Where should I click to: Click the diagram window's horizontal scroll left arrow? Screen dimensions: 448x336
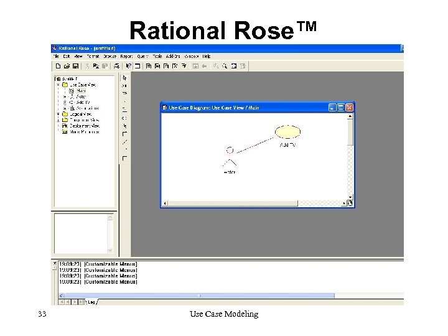pyautogui.click(x=165, y=203)
